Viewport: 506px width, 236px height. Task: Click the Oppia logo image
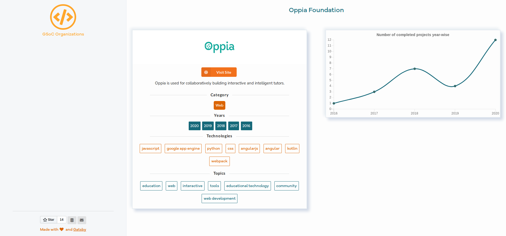[x=220, y=47]
